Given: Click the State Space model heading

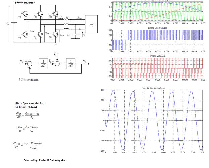Looking at the screenshot, I should (x=30, y=105).
